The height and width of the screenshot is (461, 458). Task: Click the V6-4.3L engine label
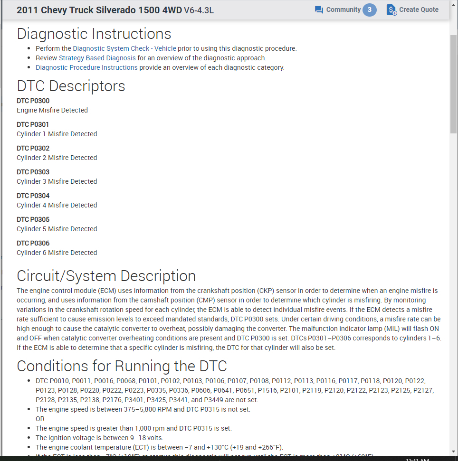pyautogui.click(x=199, y=10)
